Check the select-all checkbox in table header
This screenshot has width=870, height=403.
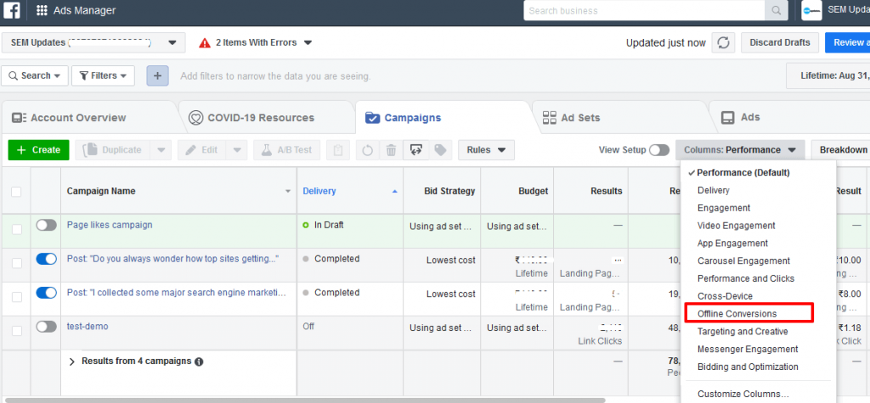click(17, 191)
